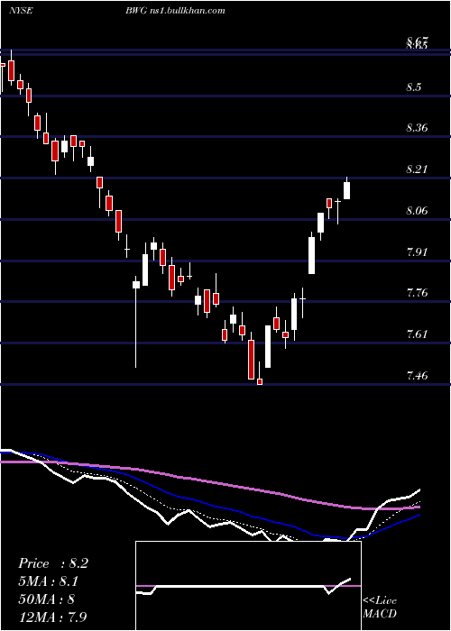Screen dimensions: 451x631
Task: Select the 8.06 price axis label
Action: click(417, 210)
